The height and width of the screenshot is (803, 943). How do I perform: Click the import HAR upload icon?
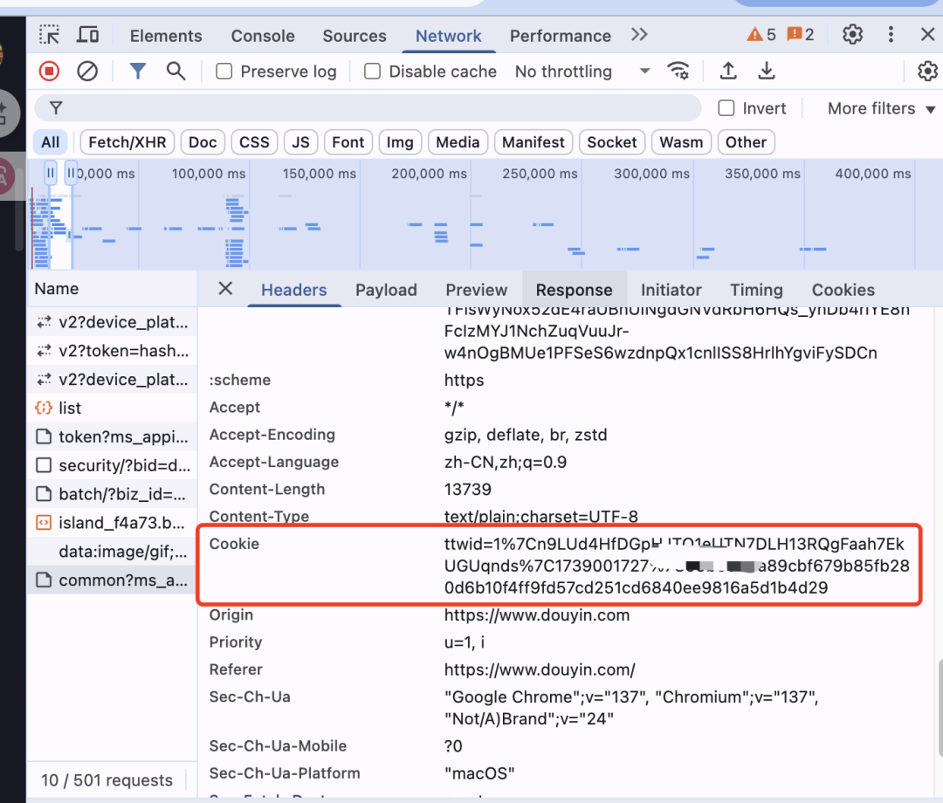728,72
